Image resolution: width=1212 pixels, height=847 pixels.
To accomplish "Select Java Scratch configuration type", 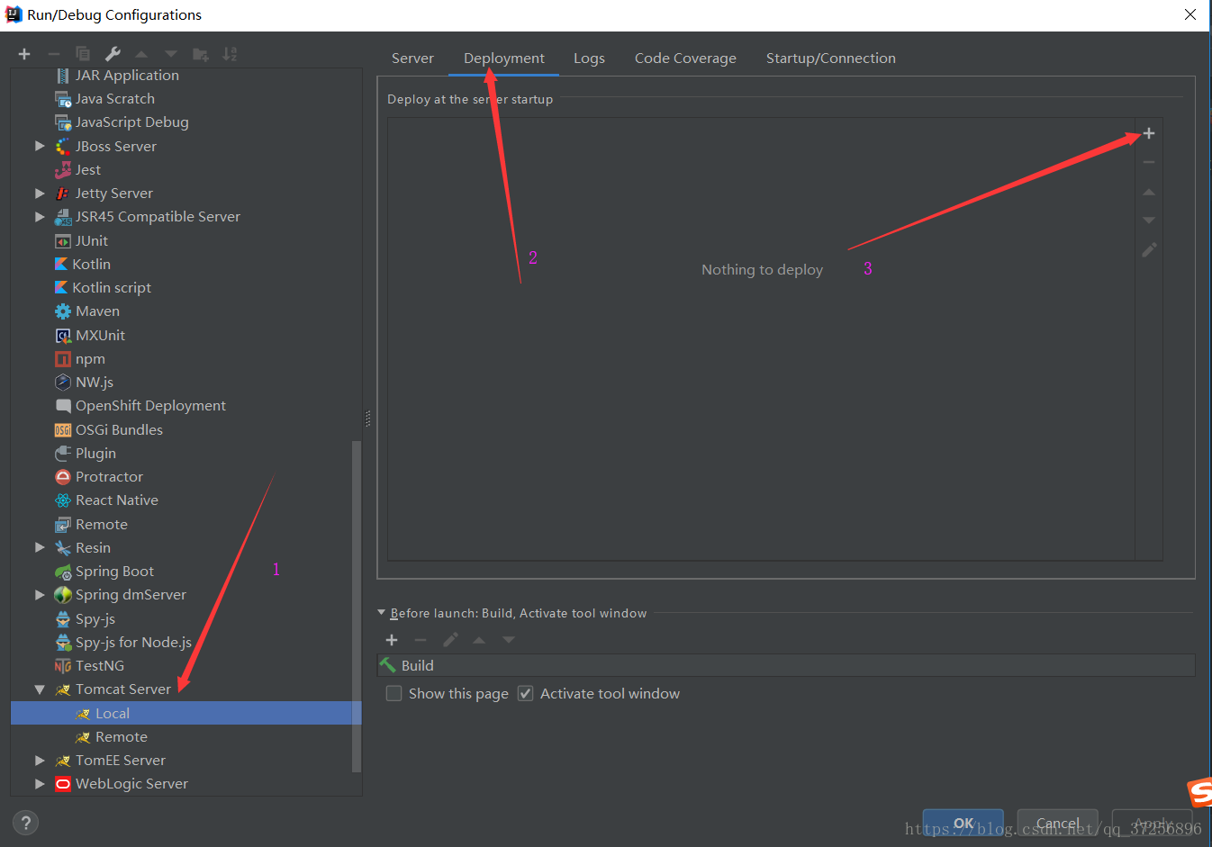I will pyautogui.click(x=114, y=99).
